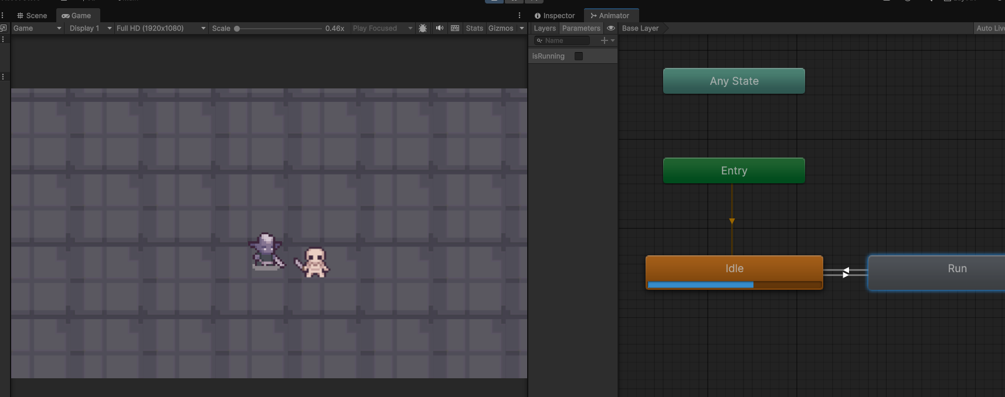Click the keyboard shortcuts icon in Game toolbar
The image size is (1005, 397).
pos(455,28)
